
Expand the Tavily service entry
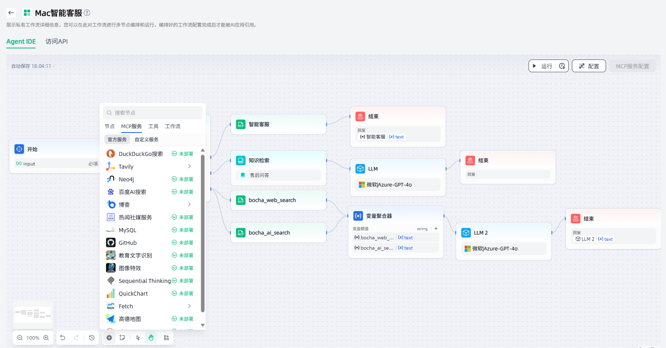point(189,167)
